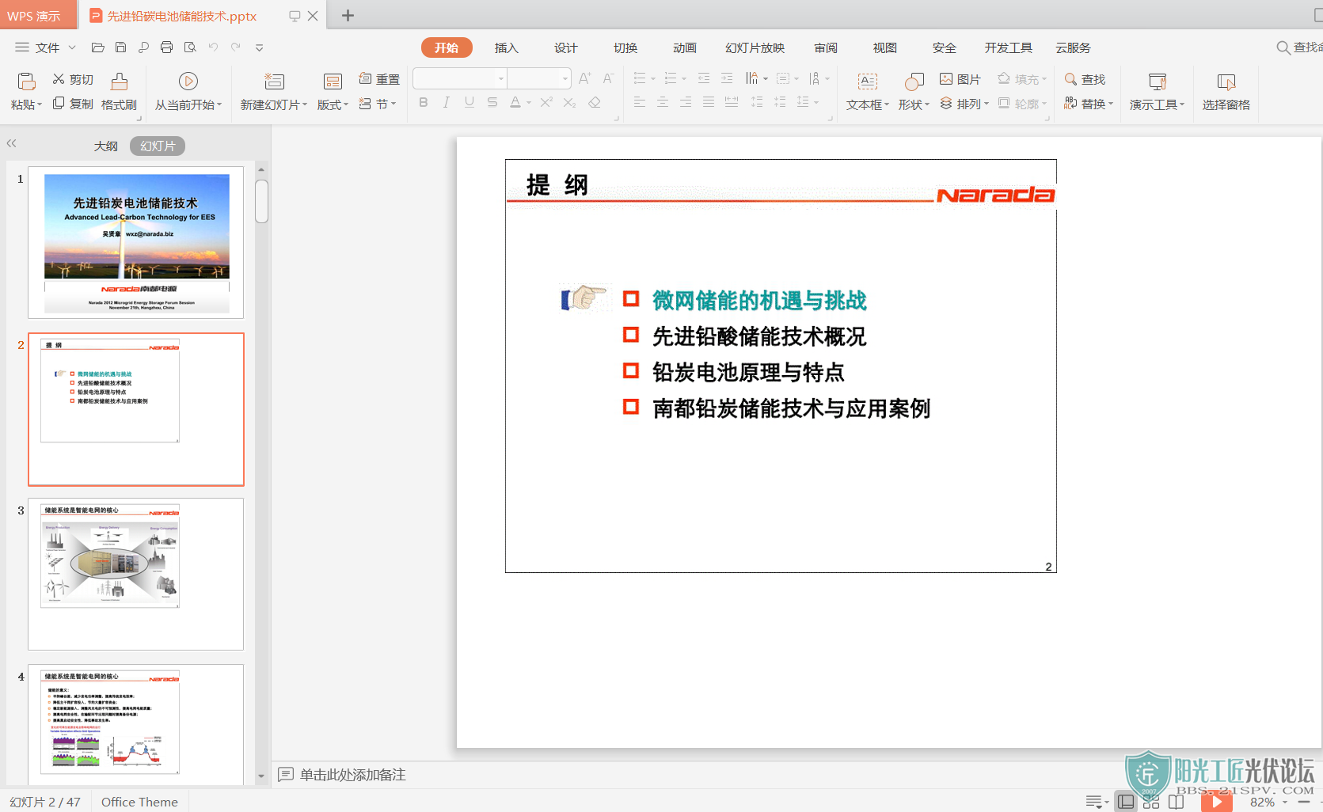Click the notes icon beside 单击此处添加备注
Image resolution: width=1323 pixels, height=812 pixels.
pyautogui.click(x=286, y=774)
